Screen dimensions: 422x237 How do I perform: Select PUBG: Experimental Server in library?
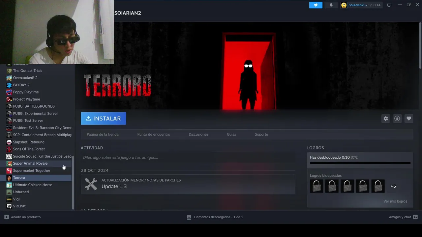39,114
